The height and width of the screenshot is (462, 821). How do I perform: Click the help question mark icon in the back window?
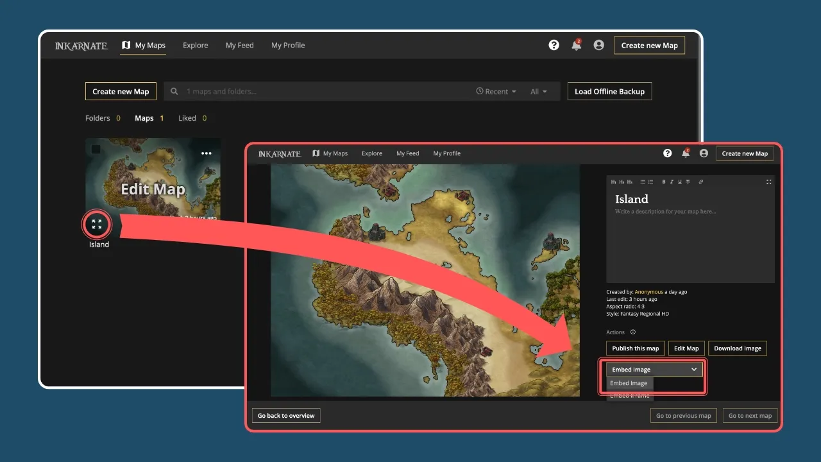coord(554,46)
